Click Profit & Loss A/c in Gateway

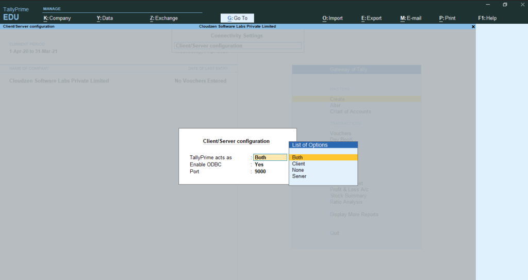tap(349, 189)
